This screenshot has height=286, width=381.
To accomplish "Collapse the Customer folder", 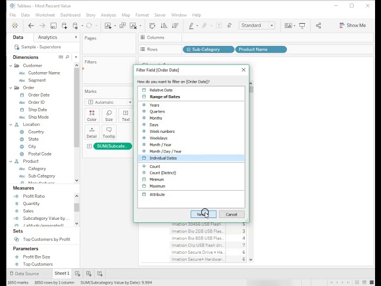I will point(11,66).
